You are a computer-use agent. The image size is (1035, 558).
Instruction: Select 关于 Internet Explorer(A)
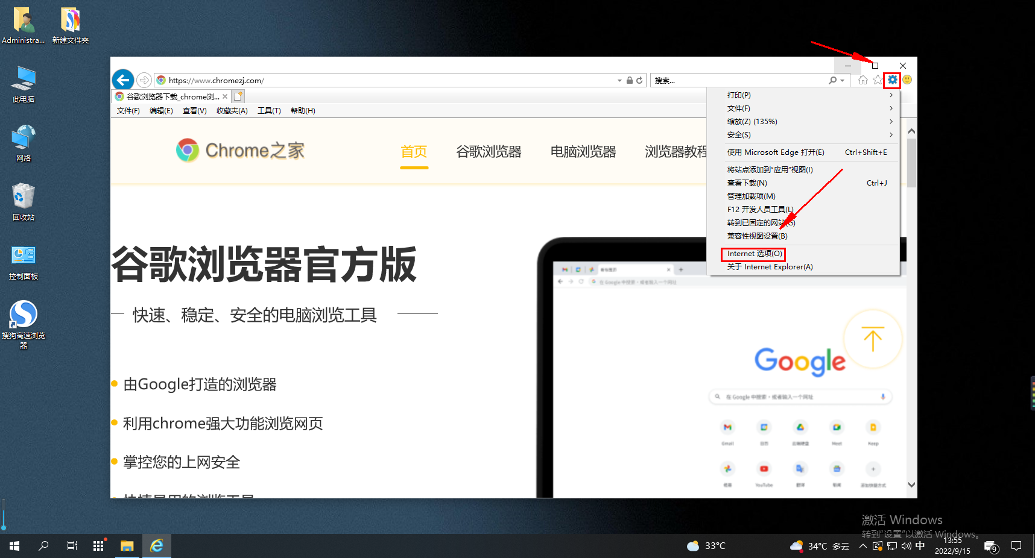click(770, 267)
